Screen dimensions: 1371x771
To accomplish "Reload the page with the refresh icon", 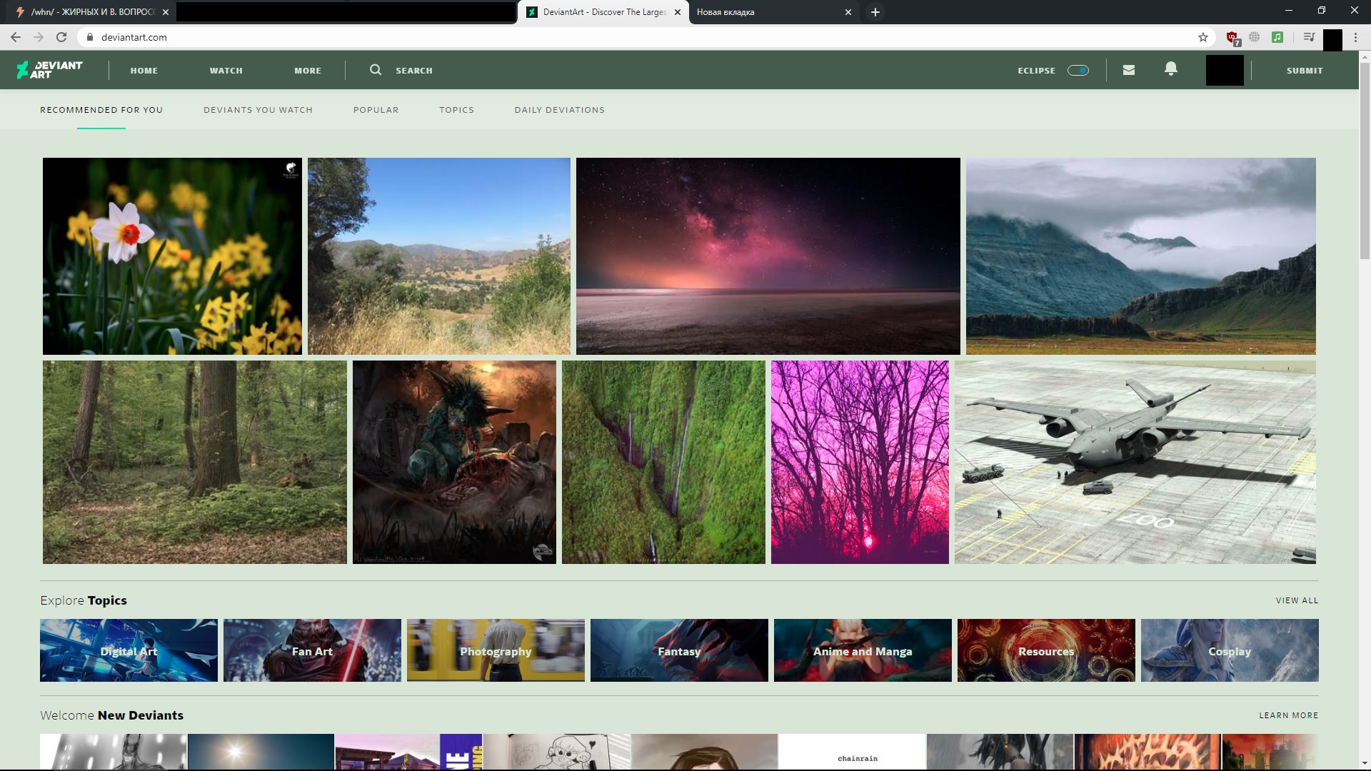I will 61,37.
